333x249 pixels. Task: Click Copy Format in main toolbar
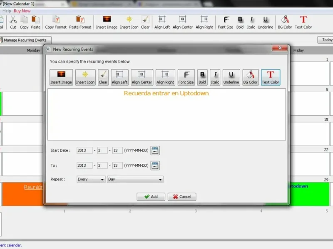pyautogui.click(x=56, y=22)
